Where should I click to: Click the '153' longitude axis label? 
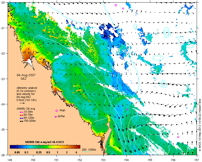click(103, 160)
